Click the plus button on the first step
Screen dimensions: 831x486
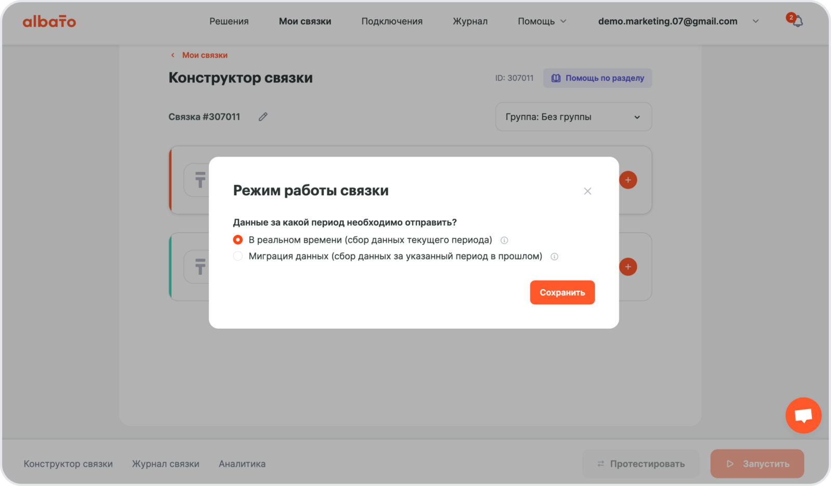click(x=628, y=180)
